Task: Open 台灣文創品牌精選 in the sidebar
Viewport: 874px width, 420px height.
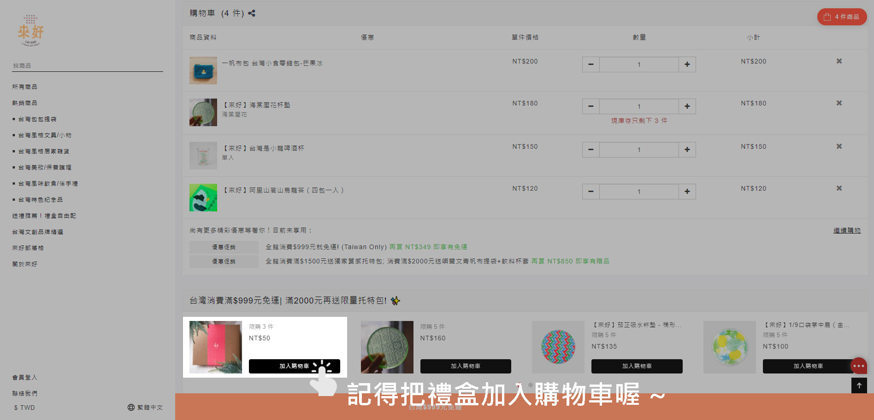Action: tap(38, 232)
